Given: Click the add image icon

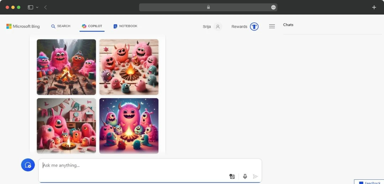Looking at the screenshot, I should coord(232,177).
